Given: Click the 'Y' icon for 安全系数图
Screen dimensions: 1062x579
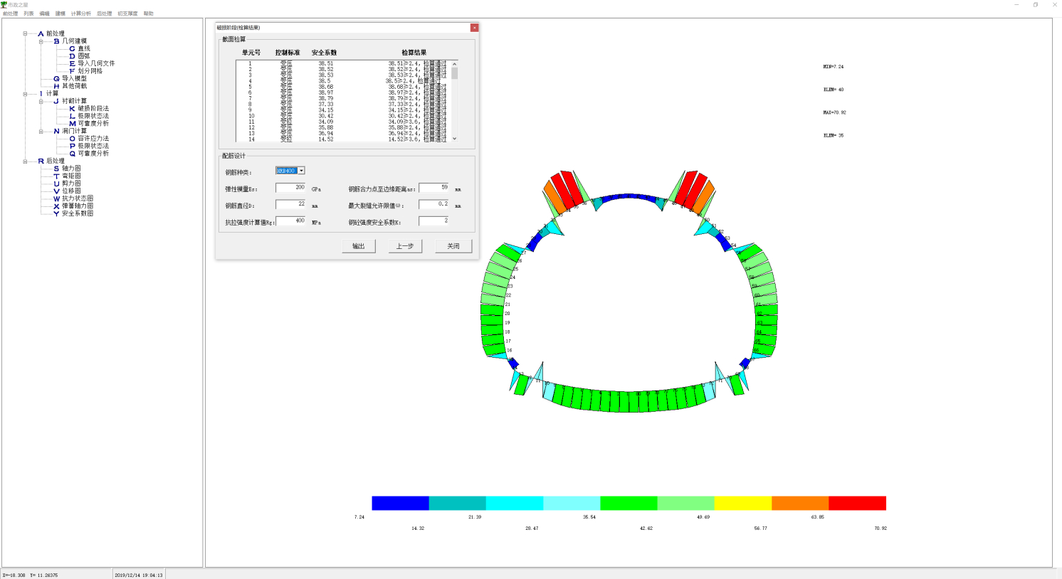Looking at the screenshot, I should tap(56, 213).
